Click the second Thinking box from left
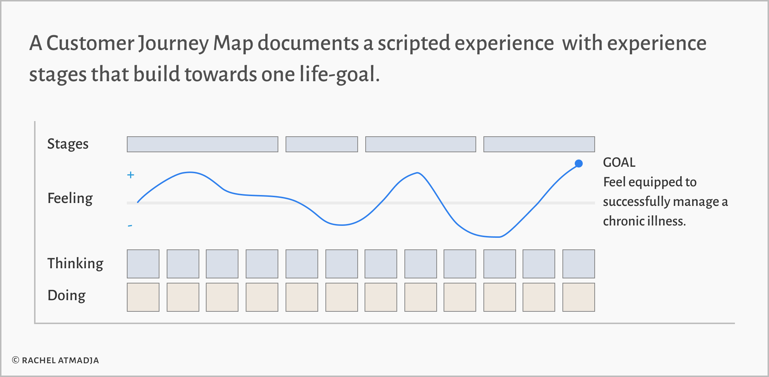769x377 pixels. (183, 264)
